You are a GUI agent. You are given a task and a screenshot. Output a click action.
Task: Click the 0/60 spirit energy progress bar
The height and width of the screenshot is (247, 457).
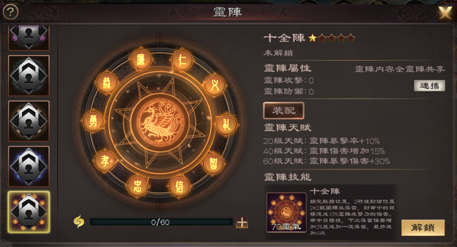point(161,222)
